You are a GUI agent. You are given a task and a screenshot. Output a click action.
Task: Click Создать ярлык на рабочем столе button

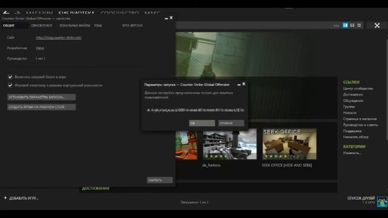41,107
